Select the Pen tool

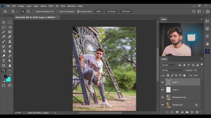tap(10, 56)
